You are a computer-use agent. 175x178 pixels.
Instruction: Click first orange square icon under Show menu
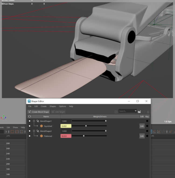coord(12,132)
